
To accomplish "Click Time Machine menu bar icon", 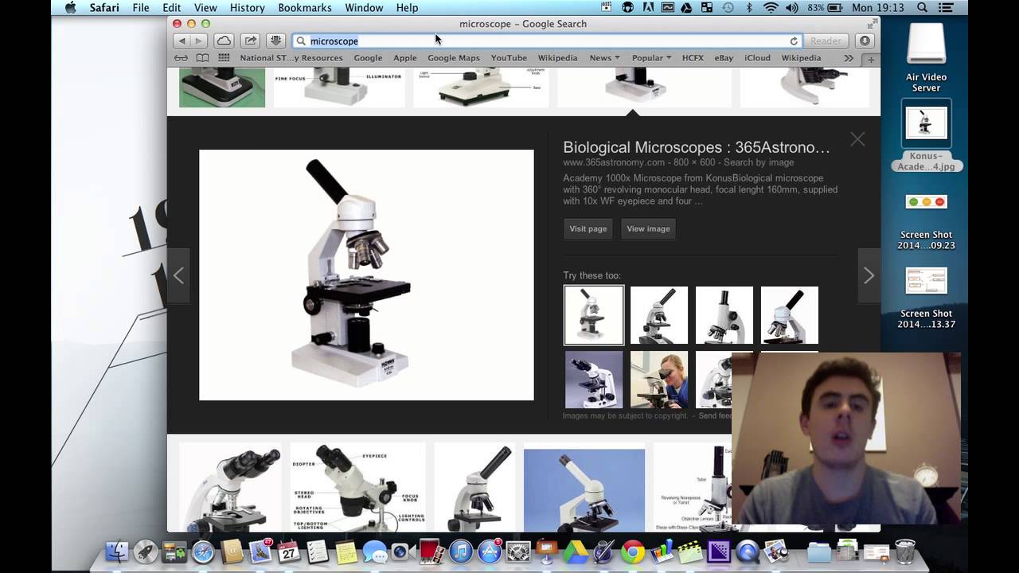I will click(x=728, y=8).
